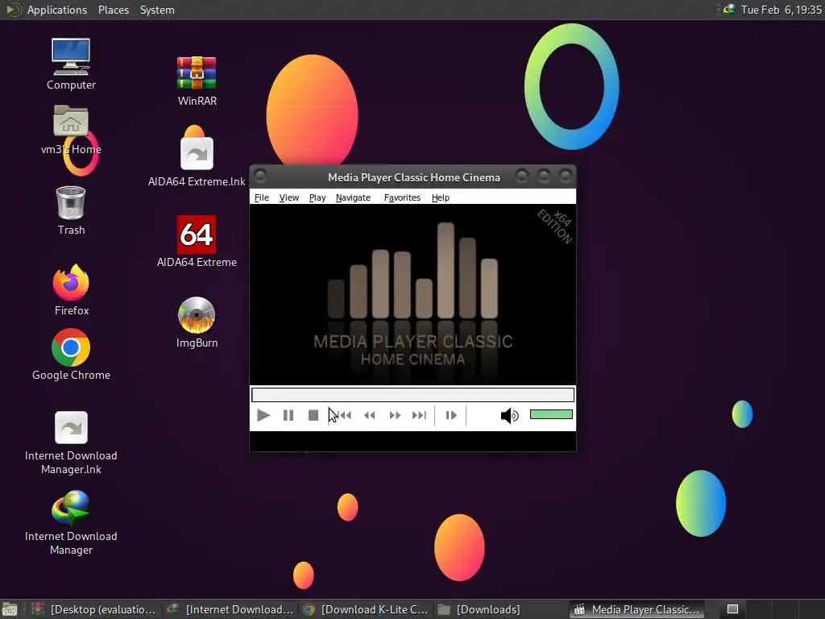Click the Increase Speed fast-forward icon

tap(395, 415)
